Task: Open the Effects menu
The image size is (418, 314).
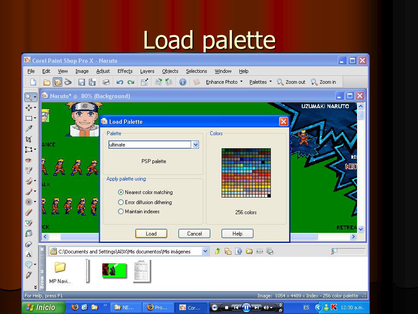Action: click(x=125, y=71)
